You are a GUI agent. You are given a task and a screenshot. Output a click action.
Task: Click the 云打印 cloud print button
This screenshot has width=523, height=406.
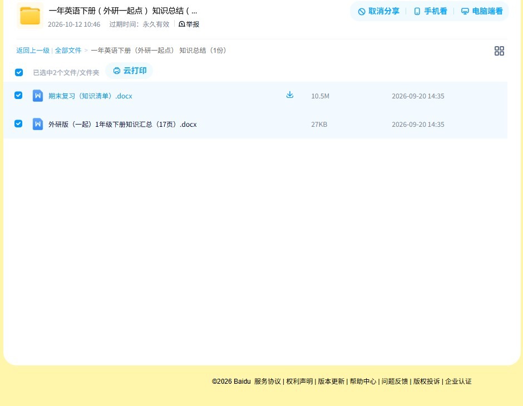coord(130,71)
